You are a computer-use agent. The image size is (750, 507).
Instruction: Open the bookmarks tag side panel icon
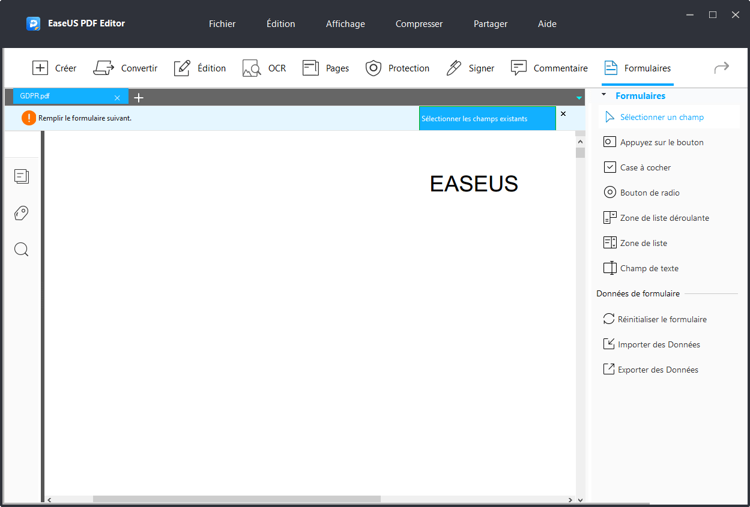pos(22,213)
